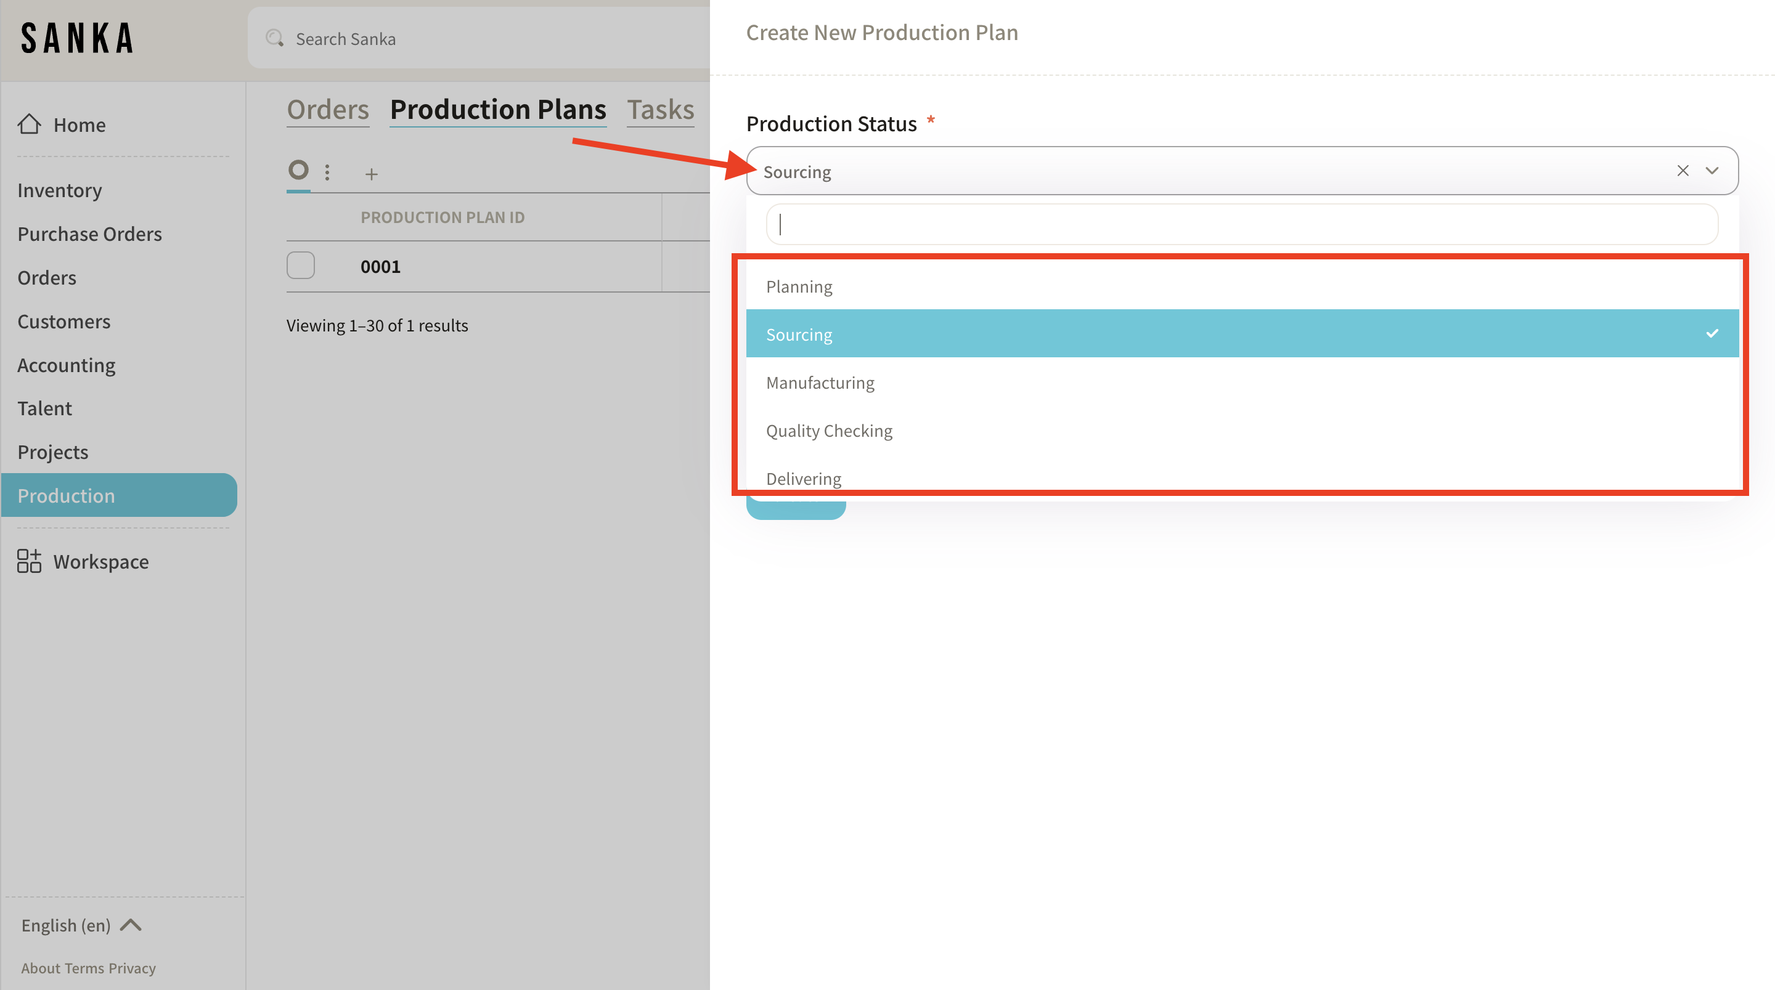Click the Workspace grid icon
The height and width of the screenshot is (990, 1775).
29,561
